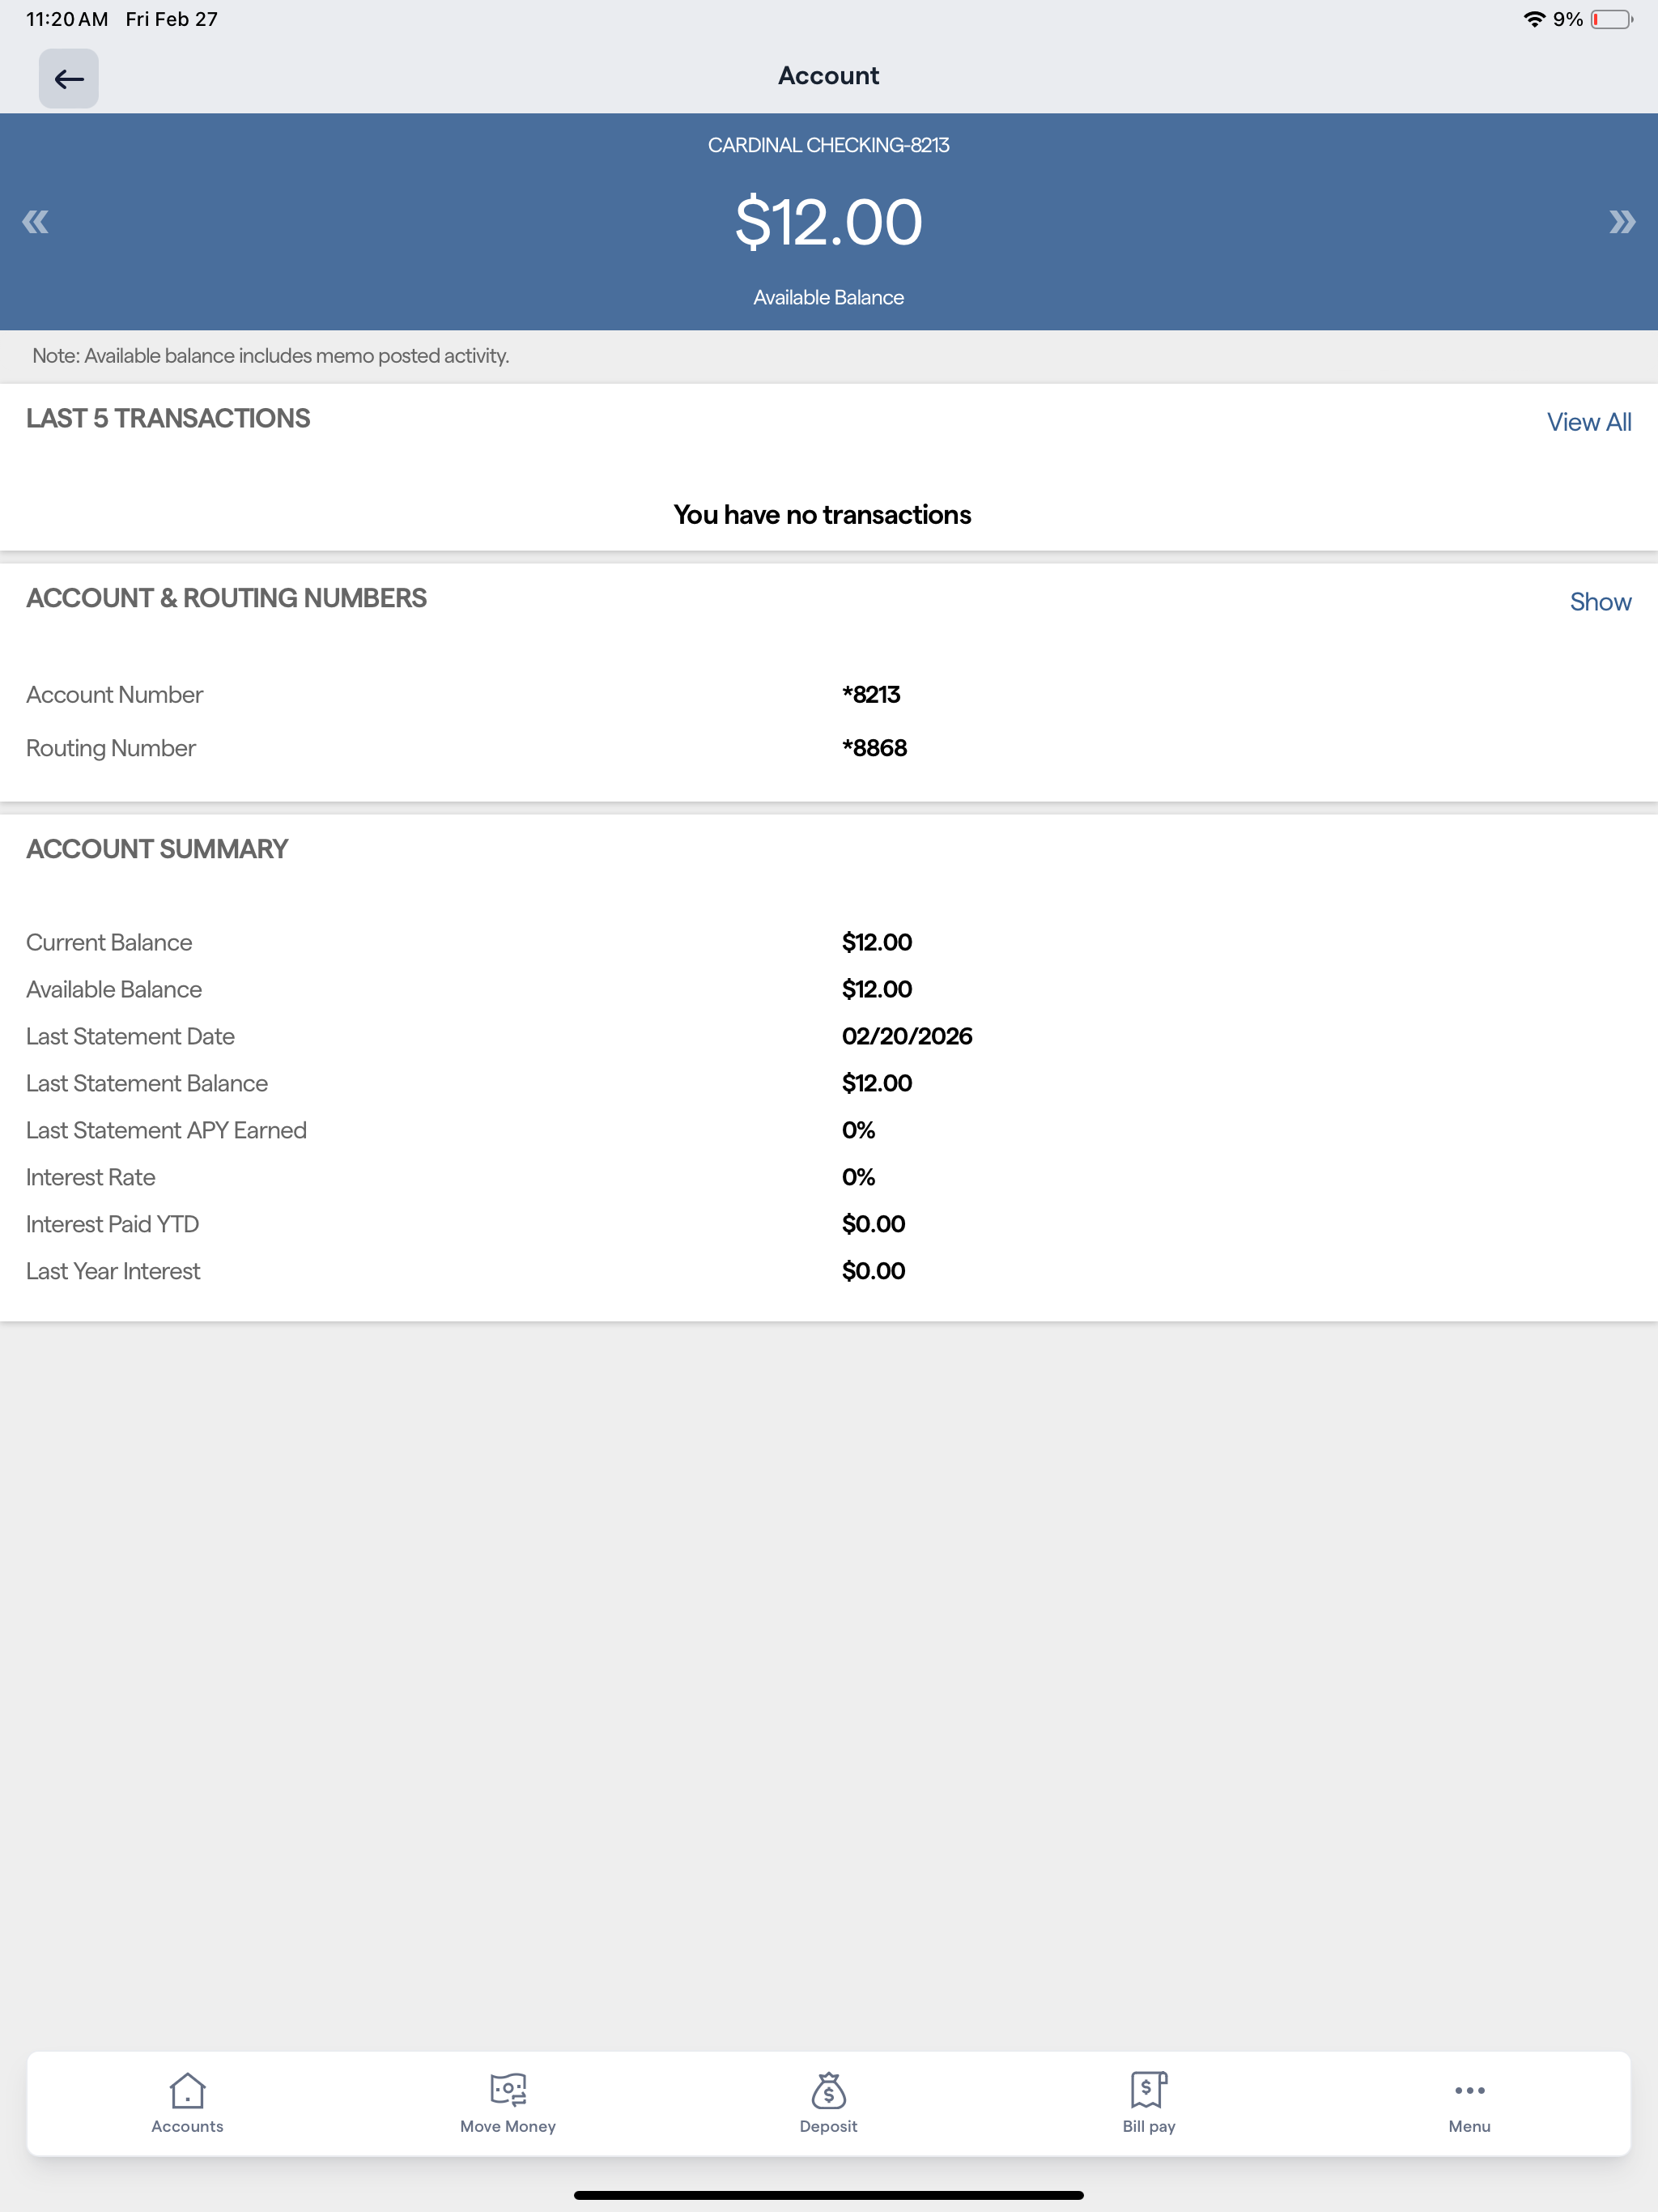This screenshot has height=2212, width=1658.
Task: Select CARDINAL CHECKING-8213 account title
Action: 829,145
